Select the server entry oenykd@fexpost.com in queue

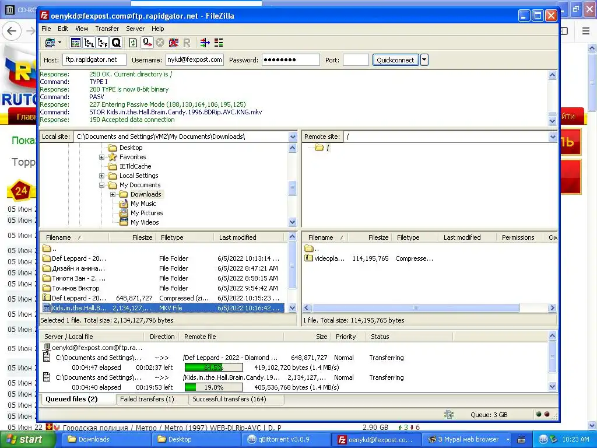93,348
